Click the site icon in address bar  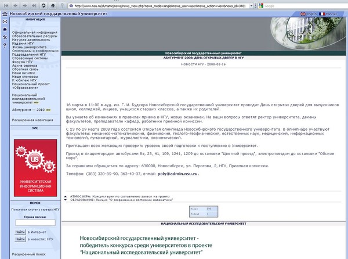point(71,6)
